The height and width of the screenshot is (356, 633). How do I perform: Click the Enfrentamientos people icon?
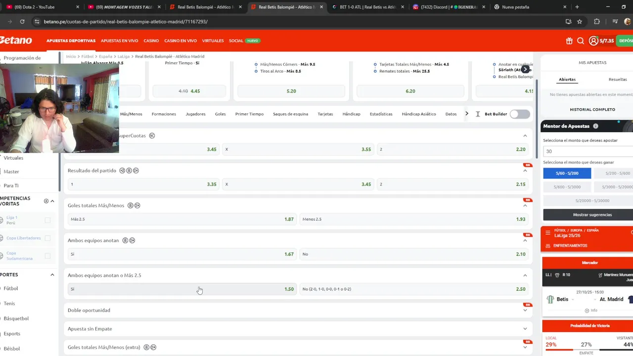pyautogui.click(x=548, y=246)
